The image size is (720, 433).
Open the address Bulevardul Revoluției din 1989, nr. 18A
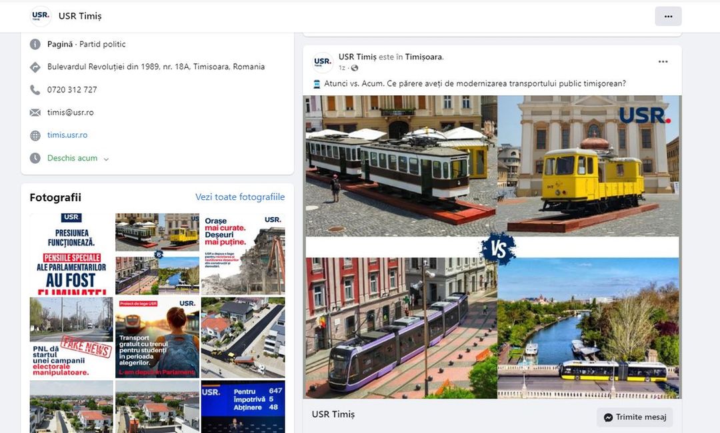click(x=155, y=67)
